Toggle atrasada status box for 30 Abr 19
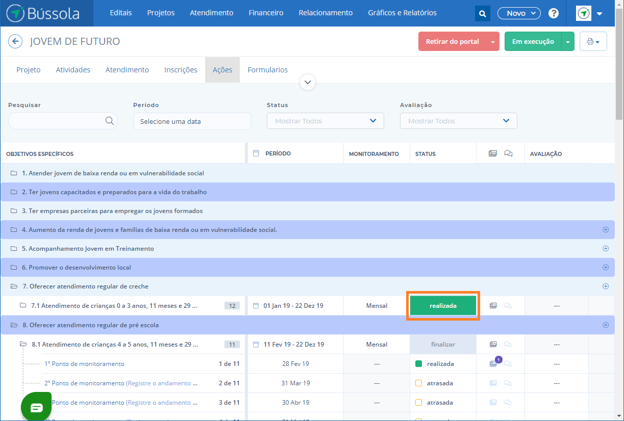The image size is (624, 421). (x=418, y=403)
